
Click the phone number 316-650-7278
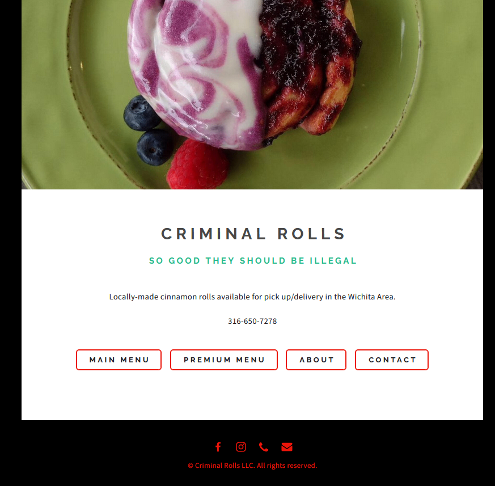252,321
